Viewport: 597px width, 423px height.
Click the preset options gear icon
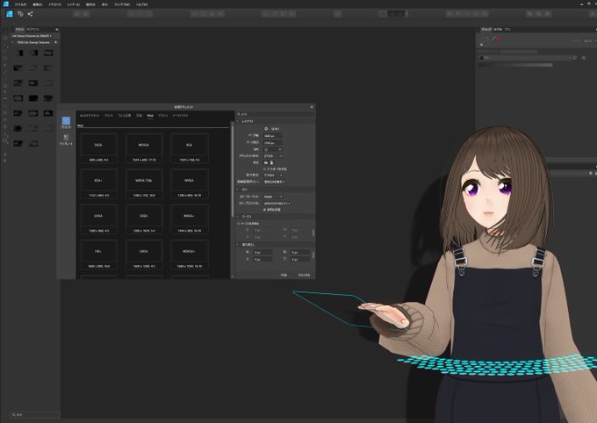pyautogui.click(x=266, y=129)
